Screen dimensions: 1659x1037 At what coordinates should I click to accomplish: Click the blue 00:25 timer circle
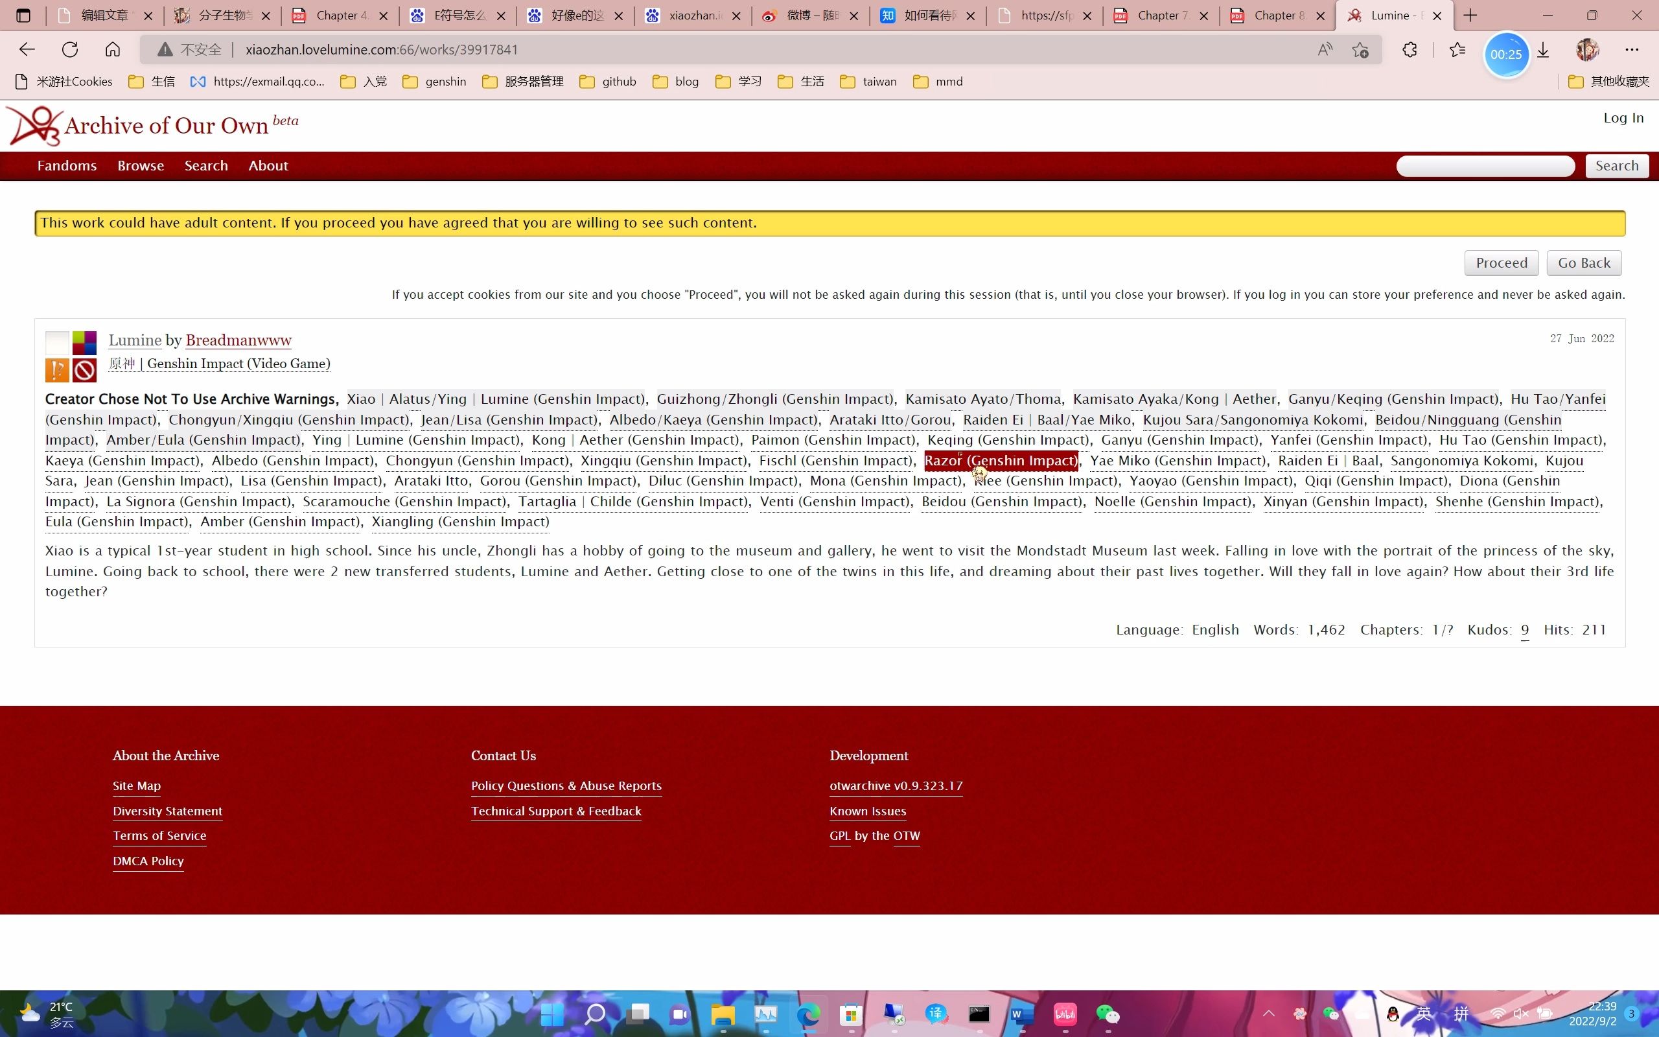coord(1506,54)
